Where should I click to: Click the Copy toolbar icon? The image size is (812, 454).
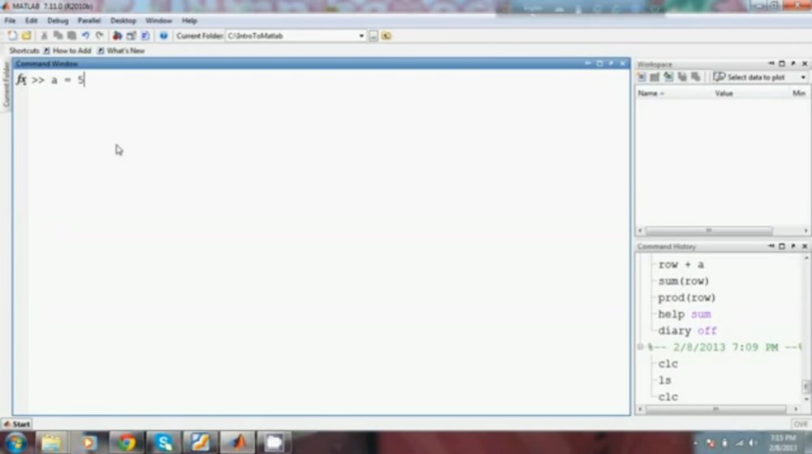point(58,36)
